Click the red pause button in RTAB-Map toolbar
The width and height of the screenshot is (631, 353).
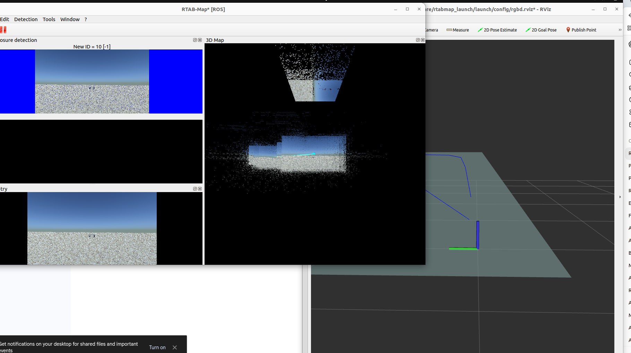[3, 30]
